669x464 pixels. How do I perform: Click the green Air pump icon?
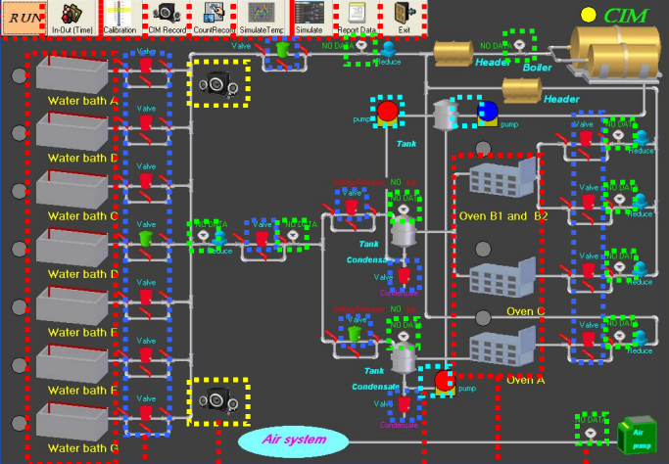[637, 436]
